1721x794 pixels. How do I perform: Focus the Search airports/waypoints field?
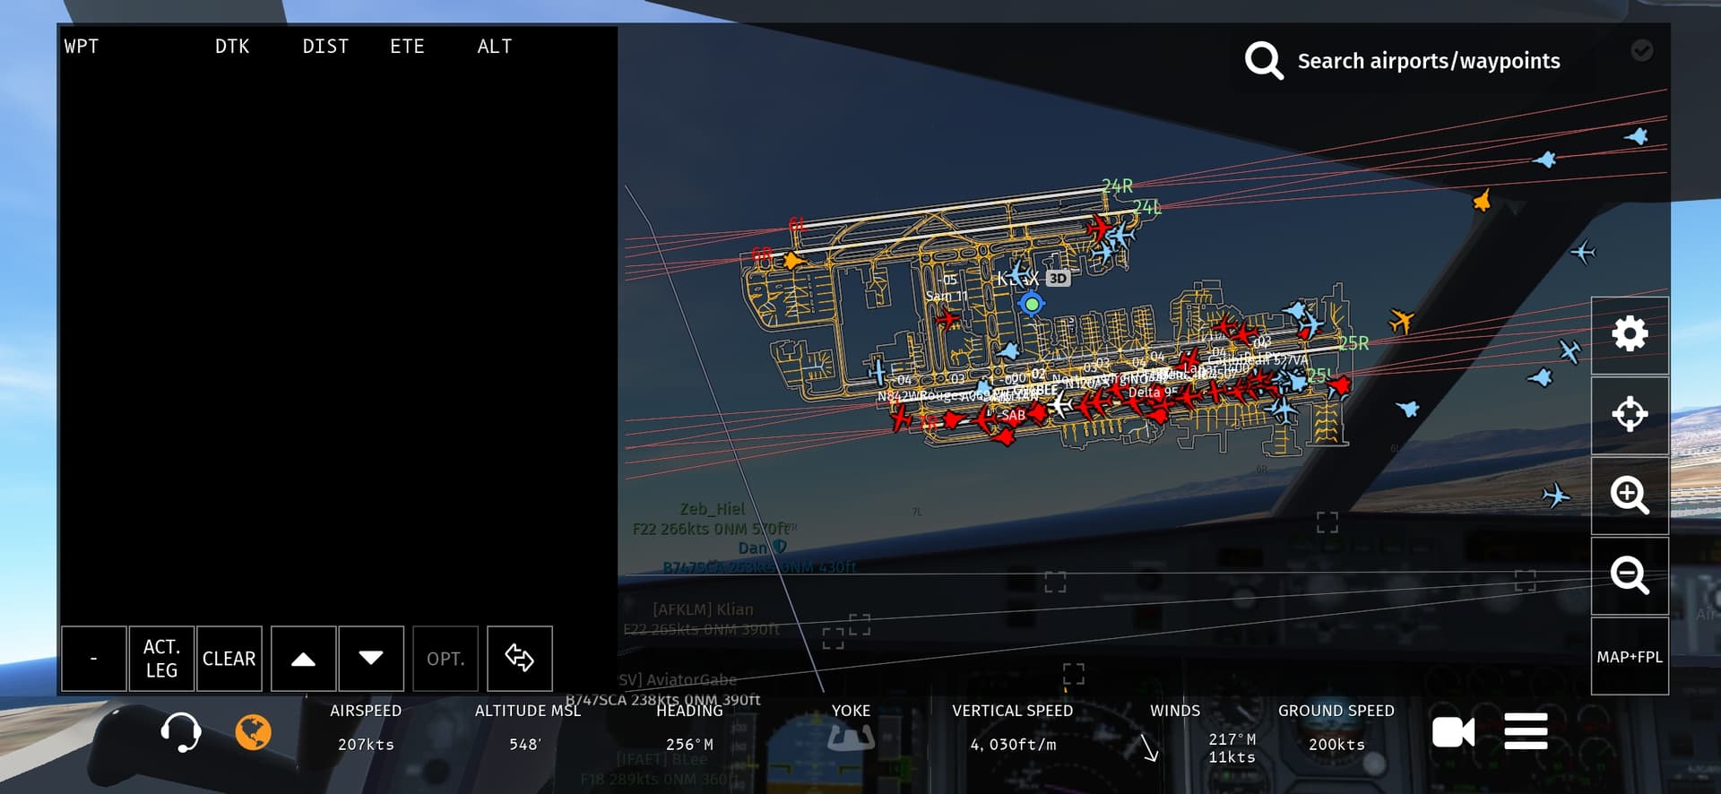[1429, 61]
